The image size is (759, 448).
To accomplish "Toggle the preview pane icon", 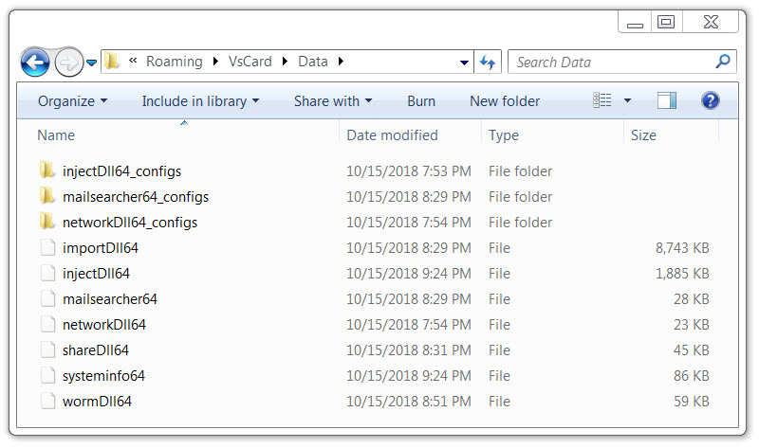I will click(667, 100).
